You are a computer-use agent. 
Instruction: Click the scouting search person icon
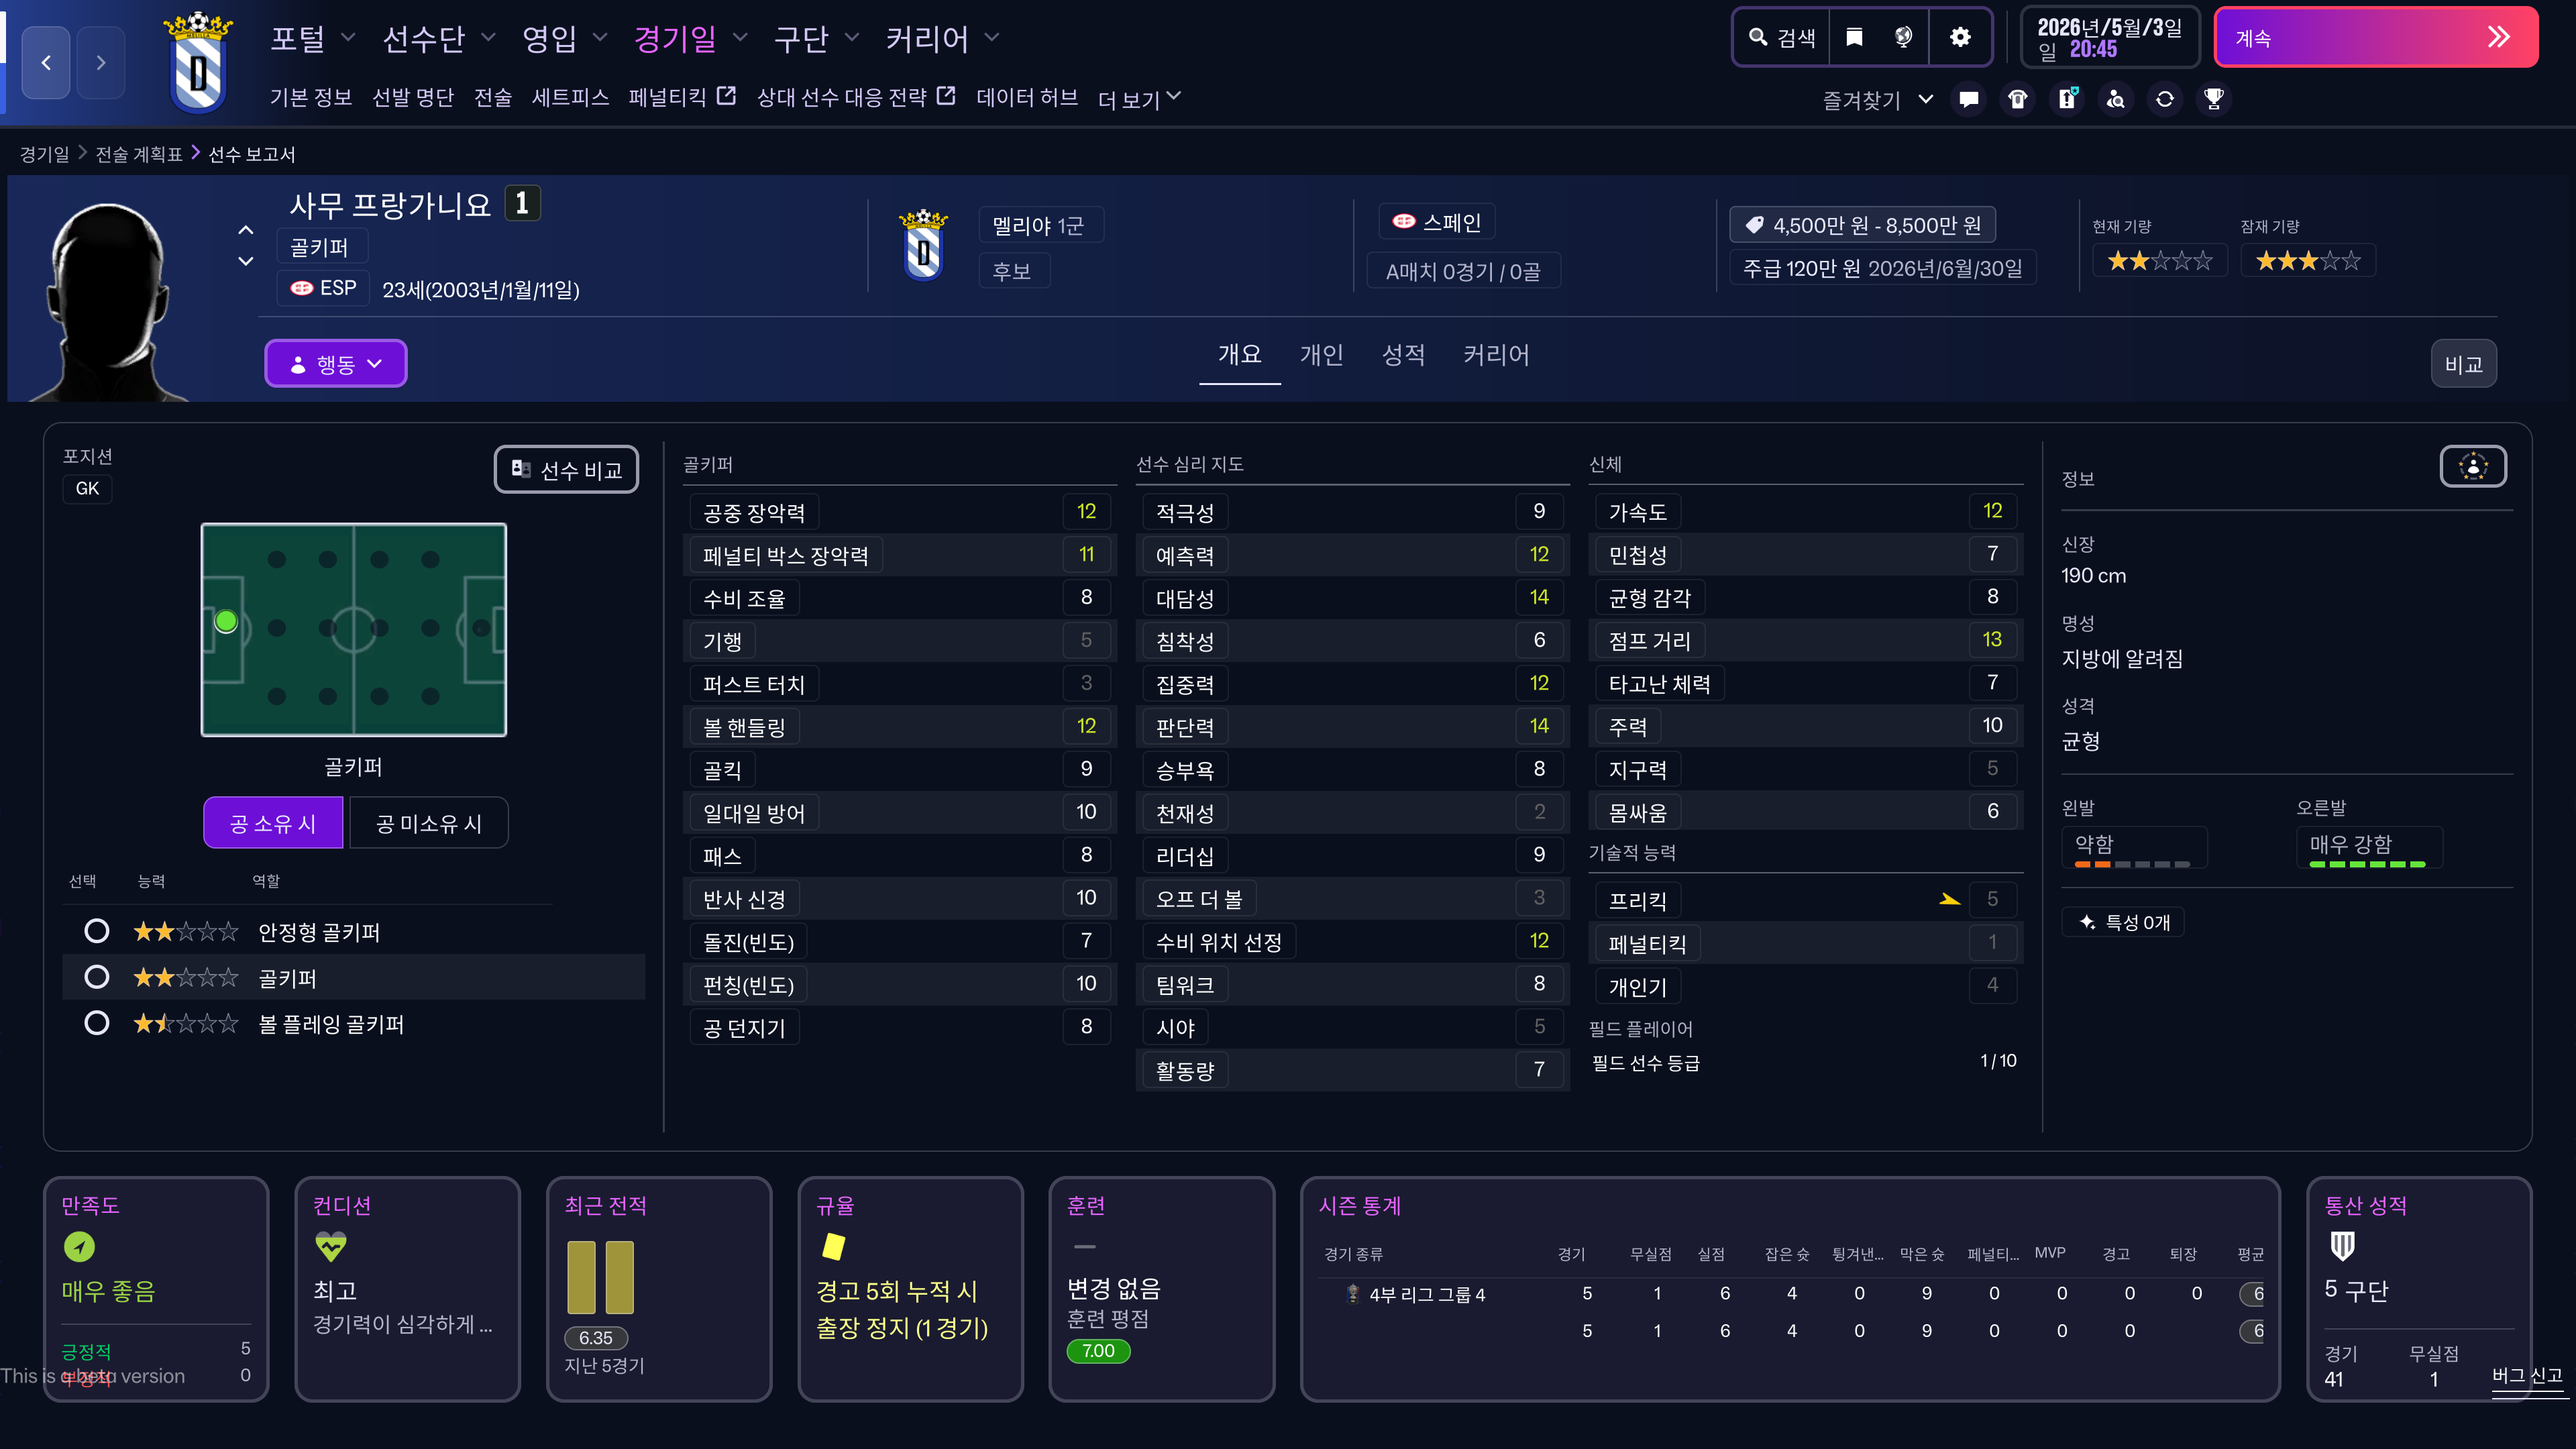[x=2116, y=99]
